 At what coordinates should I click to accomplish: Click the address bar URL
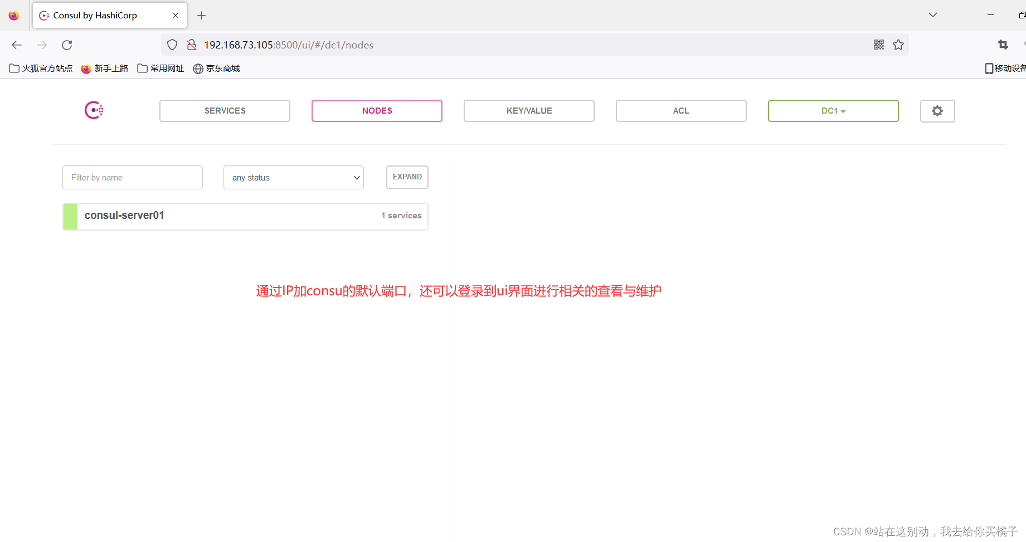pos(289,45)
